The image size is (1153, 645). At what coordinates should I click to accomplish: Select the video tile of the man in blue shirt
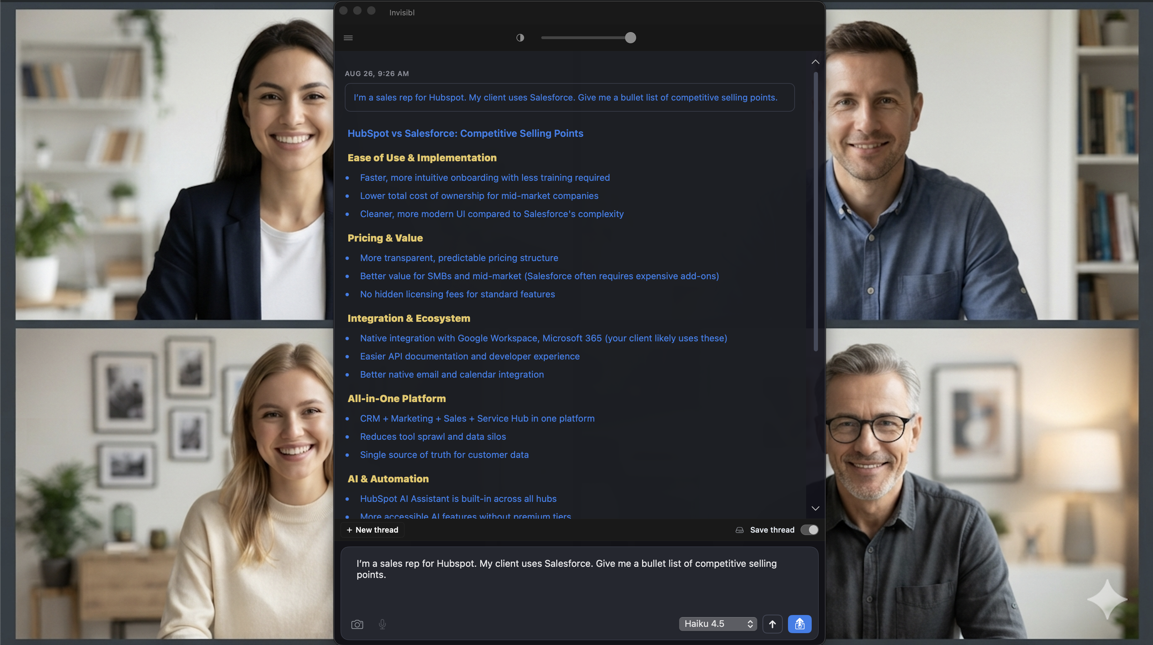(x=982, y=165)
